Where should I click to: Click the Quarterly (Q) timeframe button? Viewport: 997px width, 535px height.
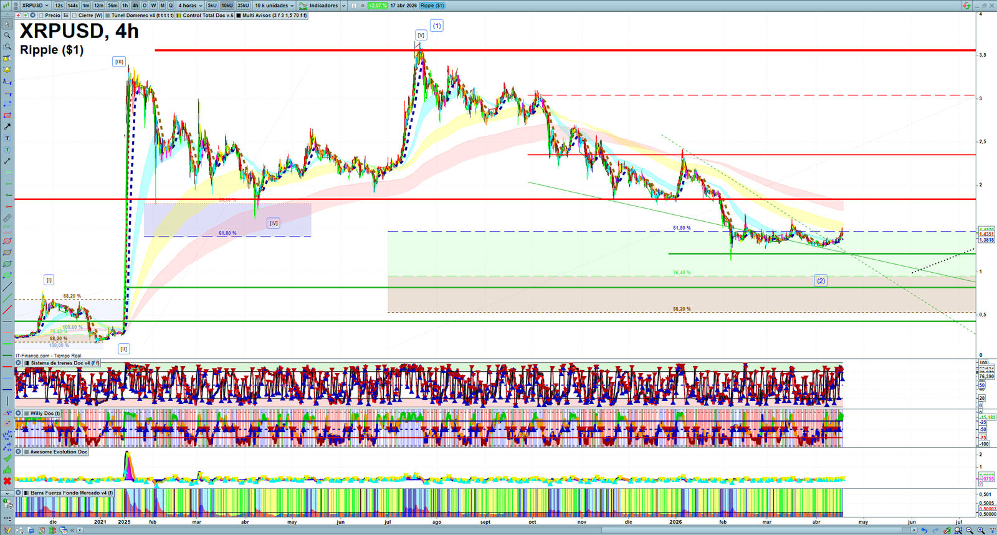171,6
